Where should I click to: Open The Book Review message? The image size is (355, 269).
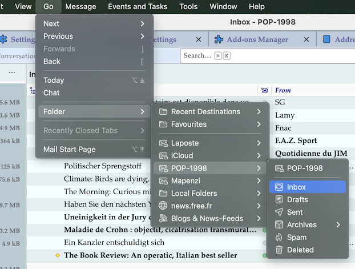tap(151, 255)
